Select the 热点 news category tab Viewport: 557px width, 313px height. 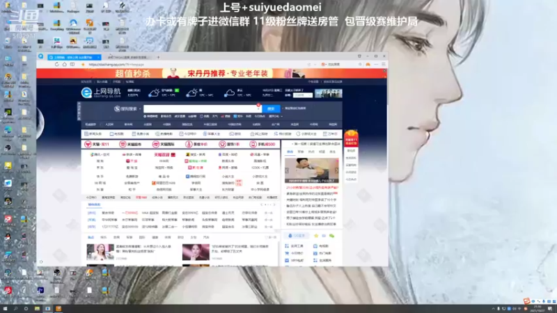(x=91, y=237)
